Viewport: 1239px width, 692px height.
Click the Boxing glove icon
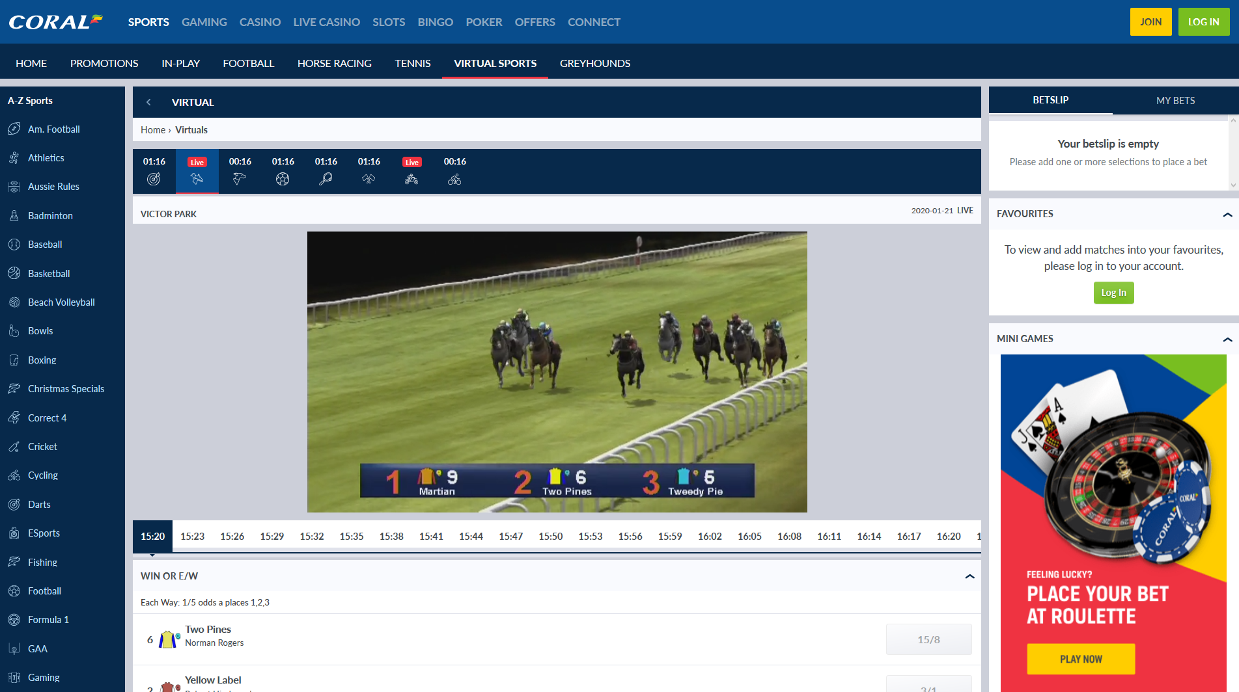coord(14,360)
